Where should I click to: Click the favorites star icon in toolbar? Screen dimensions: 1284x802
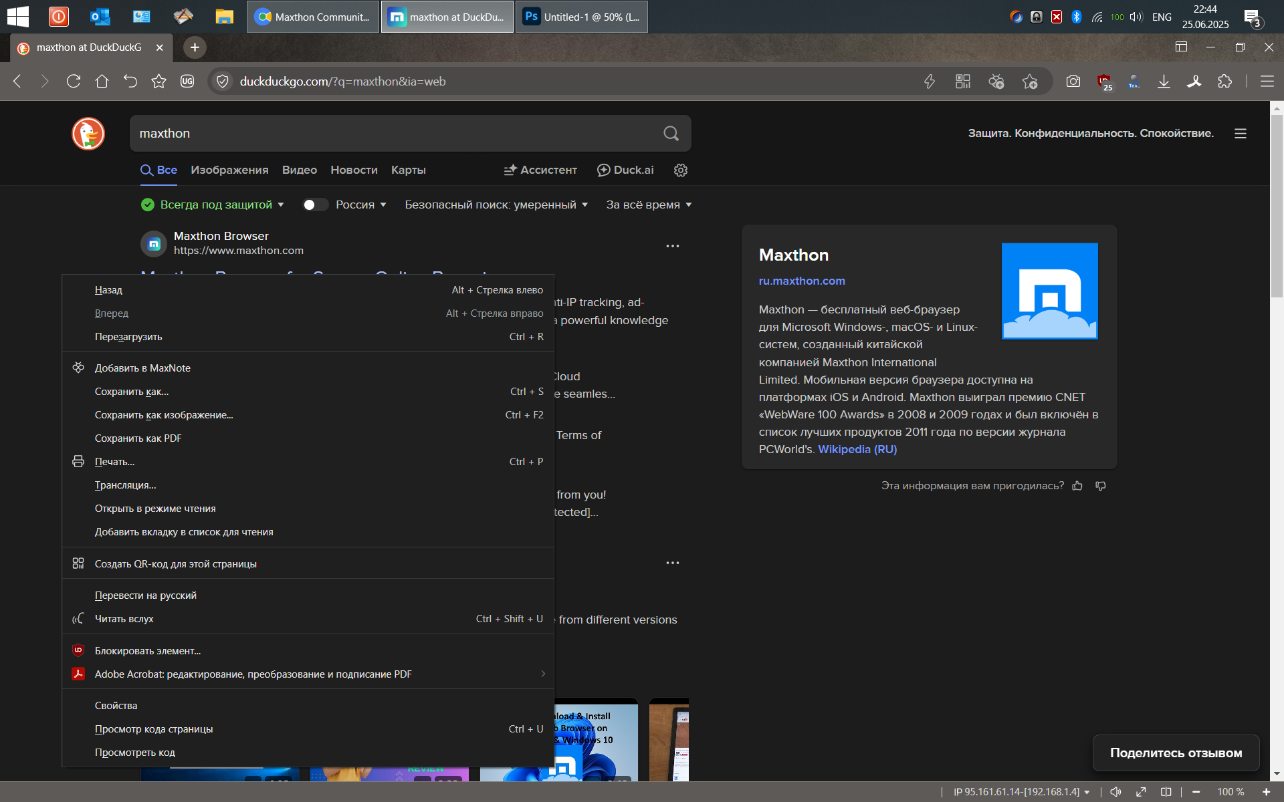click(x=158, y=82)
